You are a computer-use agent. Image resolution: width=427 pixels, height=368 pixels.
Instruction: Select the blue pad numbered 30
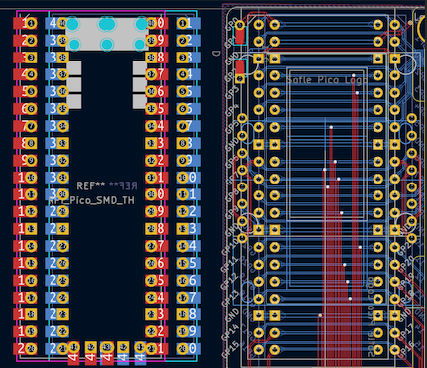[x=58, y=194]
